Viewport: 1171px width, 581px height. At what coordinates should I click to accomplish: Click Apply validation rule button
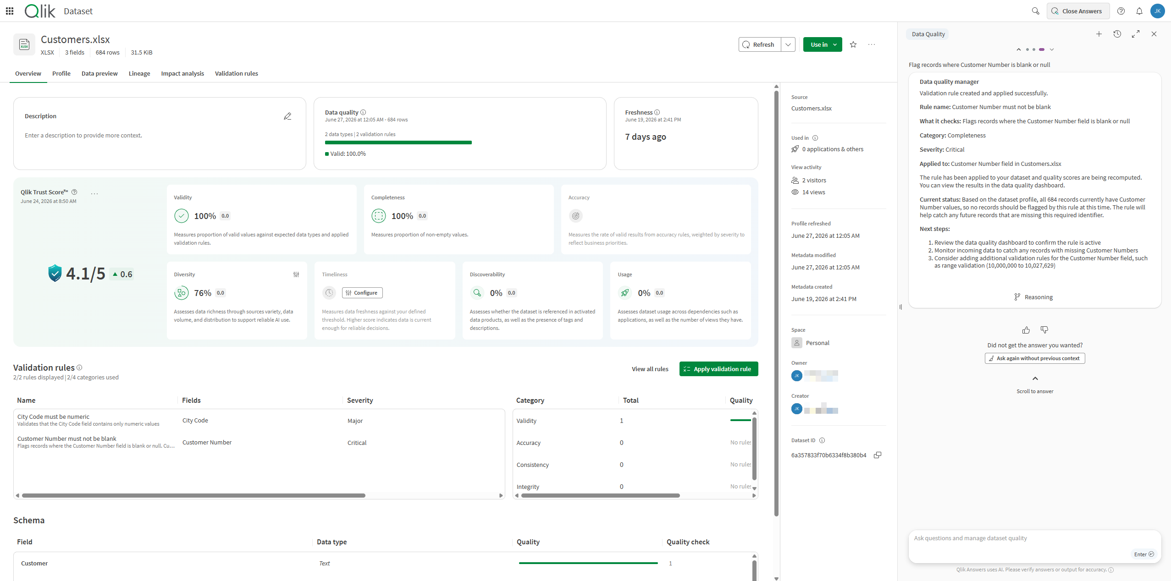(x=718, y=369)
